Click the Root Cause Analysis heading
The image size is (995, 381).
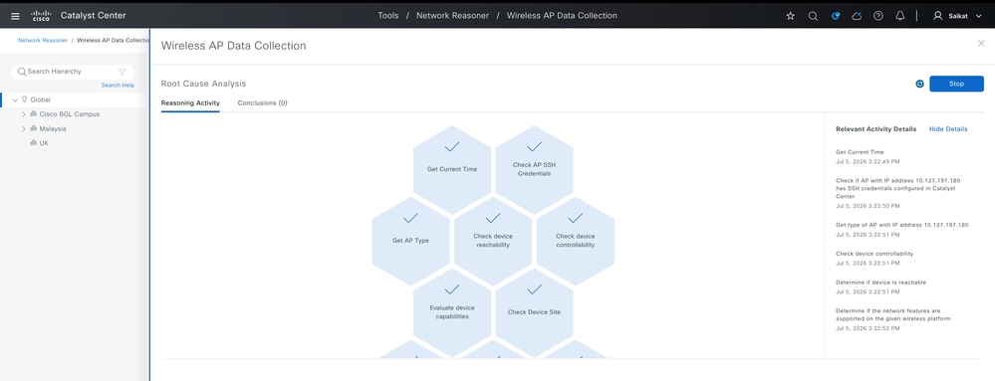click(x=204, y=84)
